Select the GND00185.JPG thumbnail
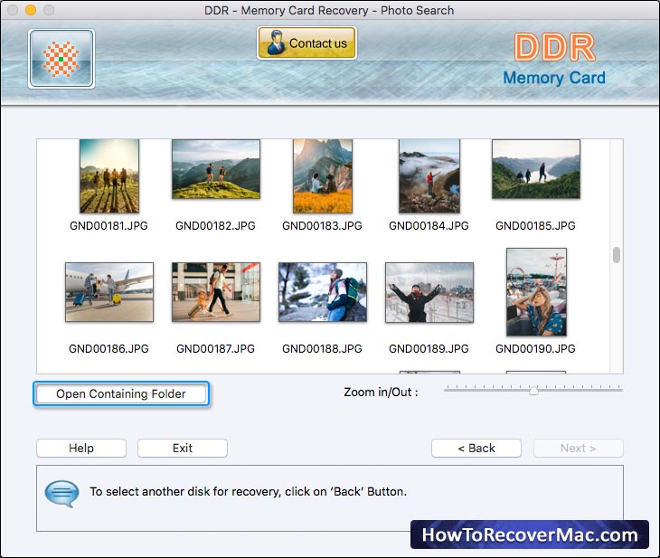Image resolution: width=660 pixels, height=558 pixels. 536,169
